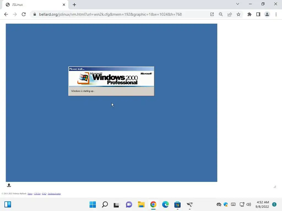Go back to the previous page
The image size is (282, 211).
[6, 14]
